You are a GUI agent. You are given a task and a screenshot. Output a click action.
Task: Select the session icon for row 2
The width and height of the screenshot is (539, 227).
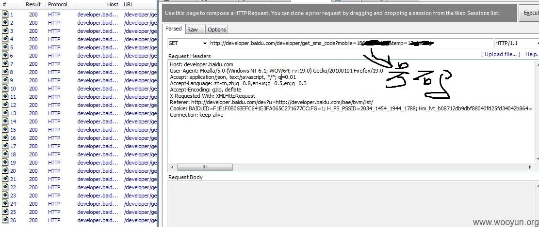[5, 23]
